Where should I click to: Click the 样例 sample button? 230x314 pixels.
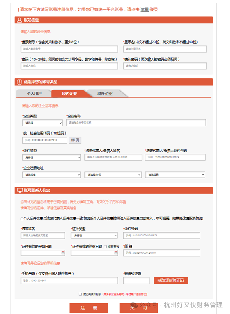(75, 140)
